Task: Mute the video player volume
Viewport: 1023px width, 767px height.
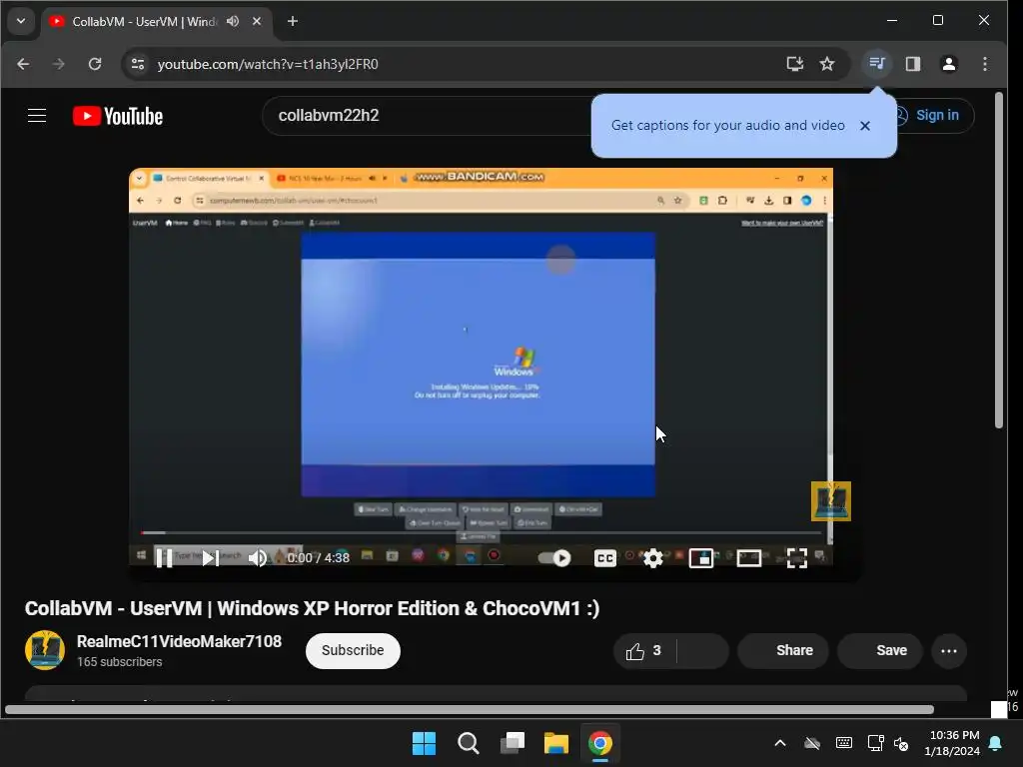Action: pyautogui.click(x=258, y=557)
